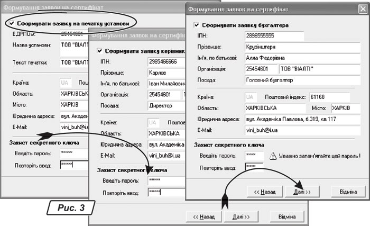The width and height of the screenshot is (370, 226).
Task: Toggle the 'Сформувати заявку керівника' checkbox
Action: coord(99,52)
